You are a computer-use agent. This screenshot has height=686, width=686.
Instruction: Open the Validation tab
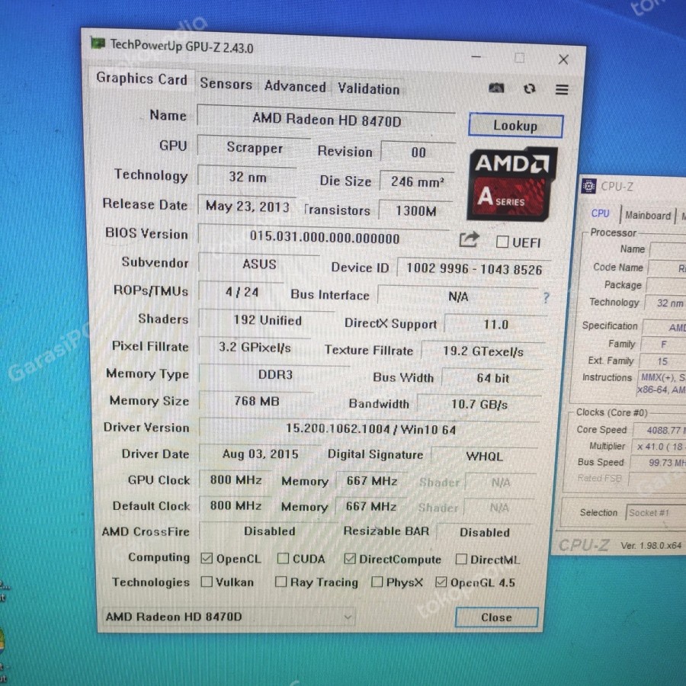coord(368,88)
